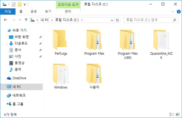Click 로컬 디스크 (C:) in the breadcrumb
This screenshot has width=182, height=118.
click(67, 20)
